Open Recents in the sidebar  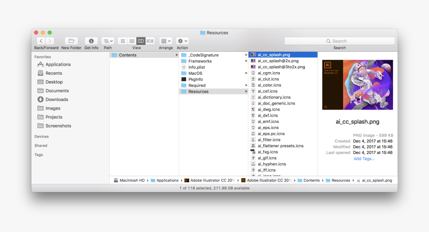49,73
